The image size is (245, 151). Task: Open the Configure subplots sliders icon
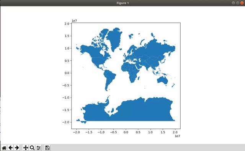coord(39,148)
